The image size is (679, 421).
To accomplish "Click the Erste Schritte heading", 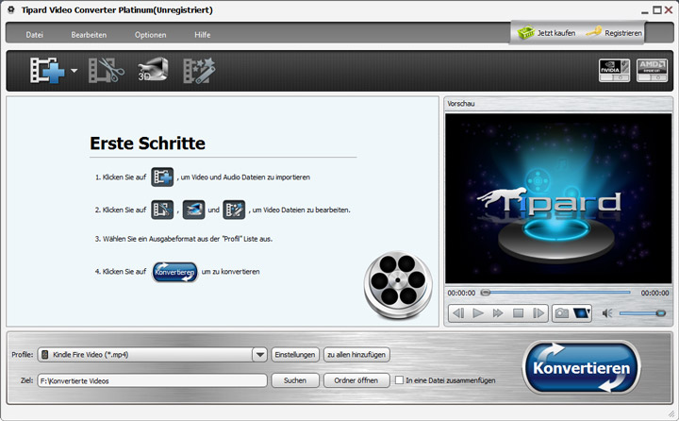I will pos(148,143).
